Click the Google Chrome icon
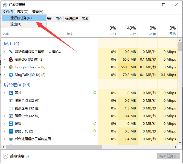 click(x=11, y=67)
